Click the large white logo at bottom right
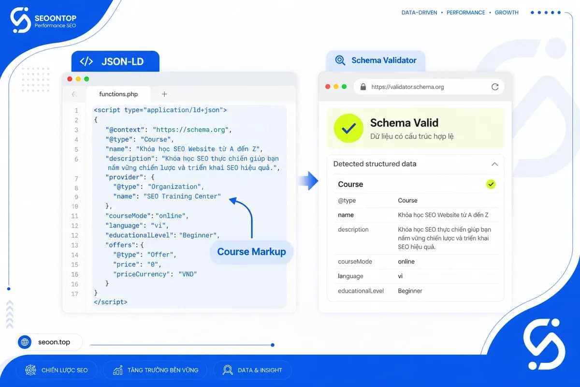Image resolution: width=580 pixels, height=387 pixels. (544, 344)
